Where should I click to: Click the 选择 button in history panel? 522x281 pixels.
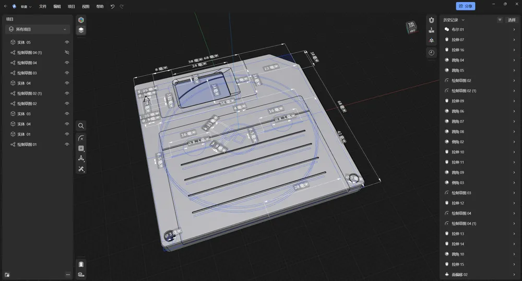(x=512, y=20)
